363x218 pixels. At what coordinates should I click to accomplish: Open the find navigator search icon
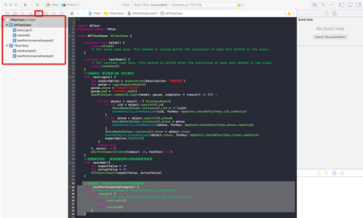pos(22,13)
